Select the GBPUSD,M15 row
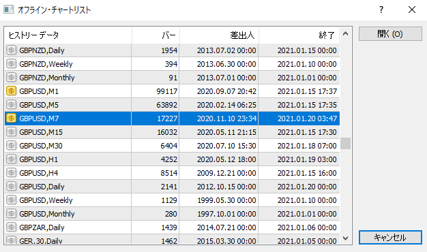The height and width of the screenshot is (252, 427). [x=172, y=132]
